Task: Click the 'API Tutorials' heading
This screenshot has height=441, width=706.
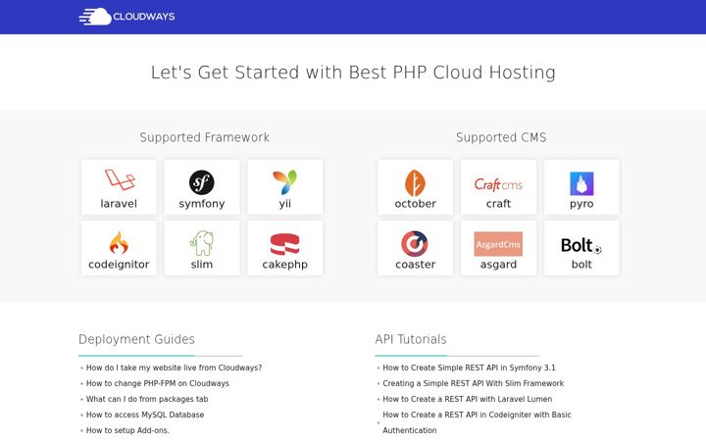Action: click(x=411, y=339)
